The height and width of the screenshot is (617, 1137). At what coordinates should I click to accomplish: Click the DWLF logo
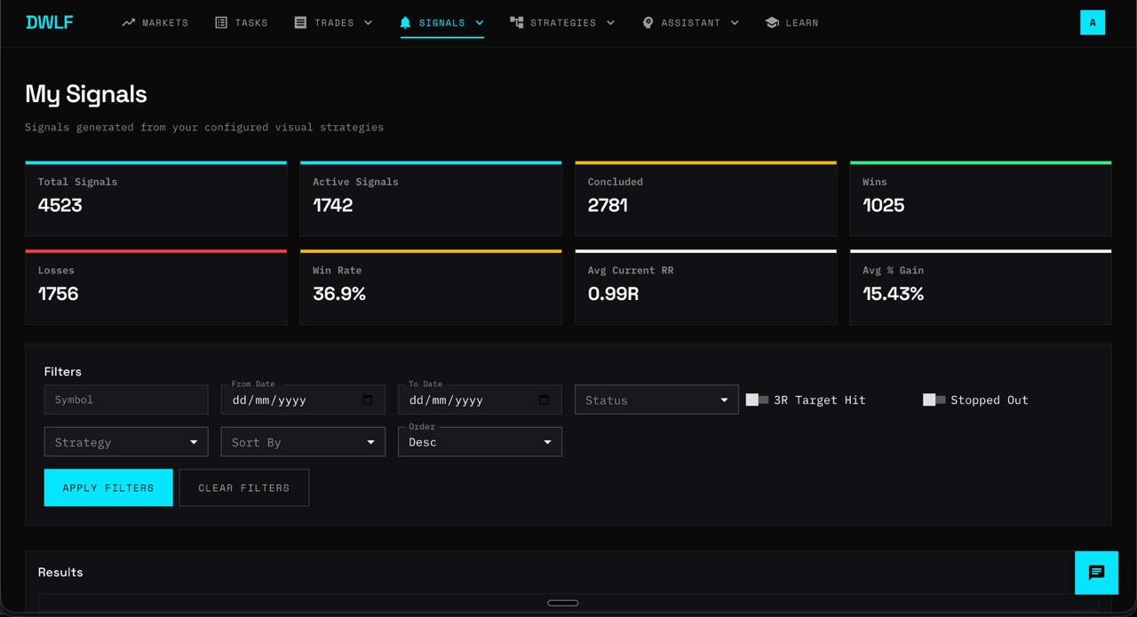pyautogui.click(x=50, y=22)
